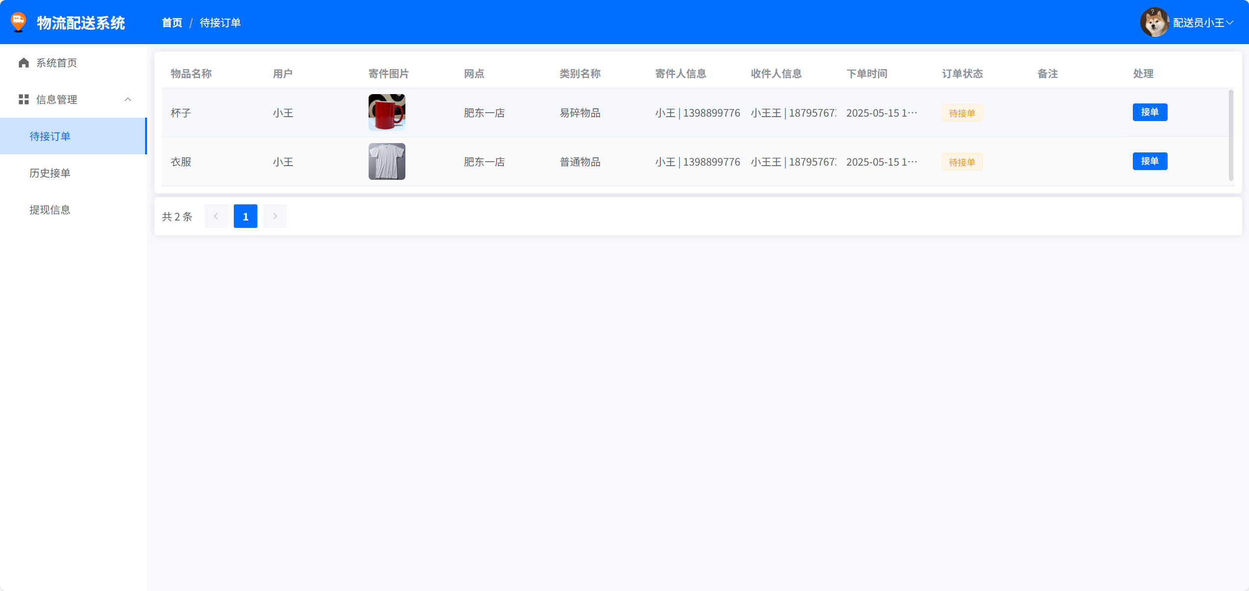Go to previous page arrow
Viewport: 1249px width, 591px height.
[x=216, y=216]
